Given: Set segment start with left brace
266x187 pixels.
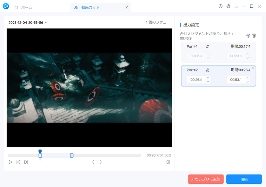Looking at the screenshot, I should 93,162.
